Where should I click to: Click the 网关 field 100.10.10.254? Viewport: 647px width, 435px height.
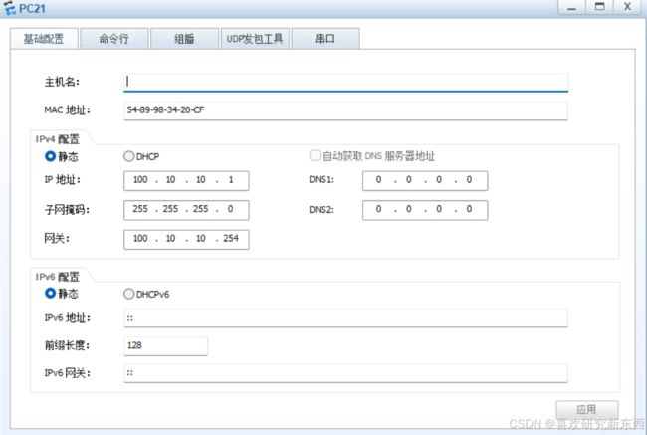[186, 239]
